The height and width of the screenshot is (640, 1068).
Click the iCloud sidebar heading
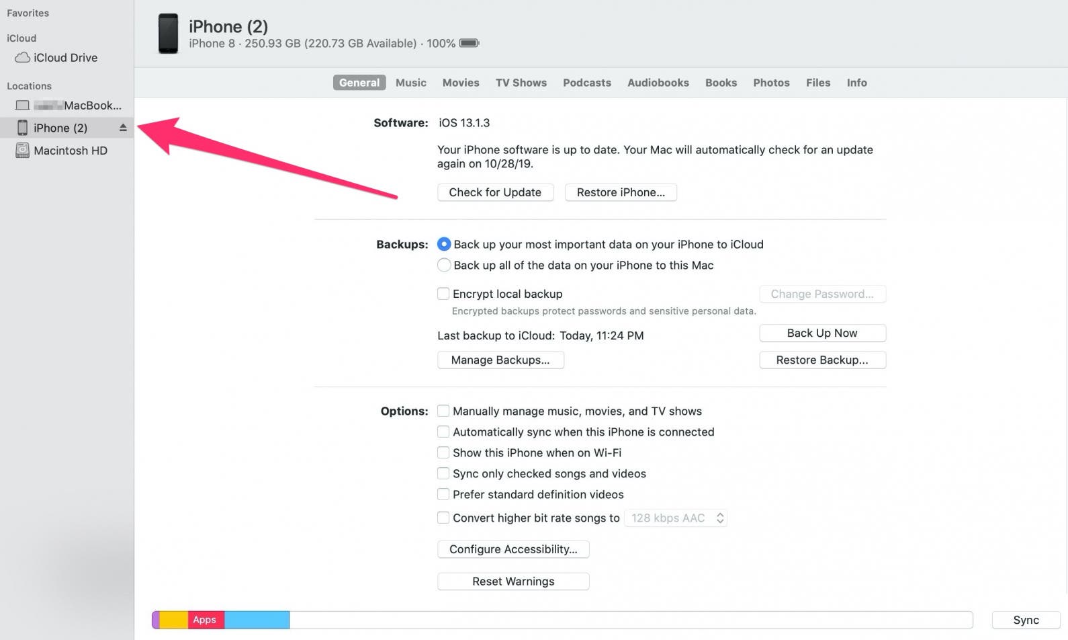pos(21,38)
